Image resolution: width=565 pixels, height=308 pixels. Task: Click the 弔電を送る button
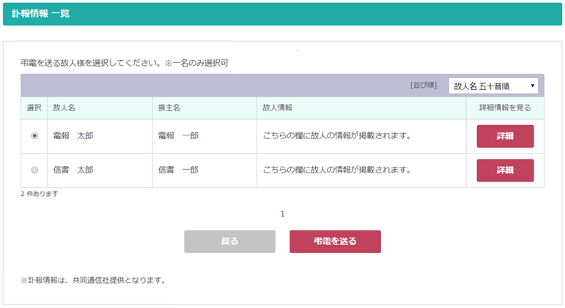tap(335, 241)
